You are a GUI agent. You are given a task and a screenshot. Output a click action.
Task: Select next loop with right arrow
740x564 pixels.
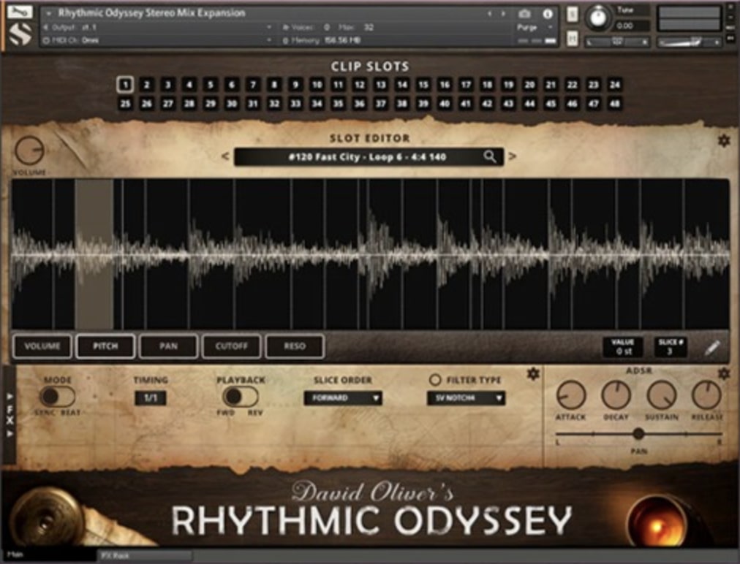(x=513, y=156)
